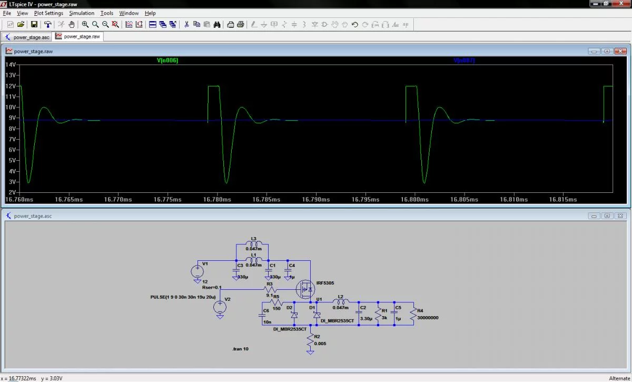Open the Plot Settings menu
The image size is (632, 382).
[x=48, y=13]
